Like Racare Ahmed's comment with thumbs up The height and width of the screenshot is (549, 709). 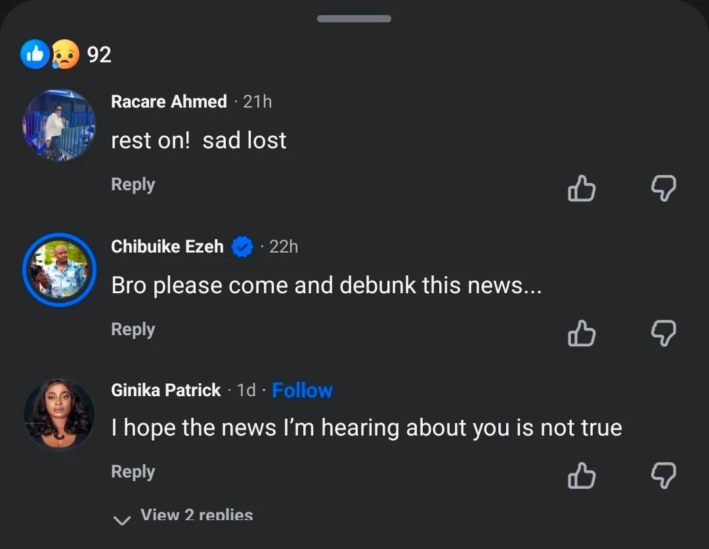[581, 189]
